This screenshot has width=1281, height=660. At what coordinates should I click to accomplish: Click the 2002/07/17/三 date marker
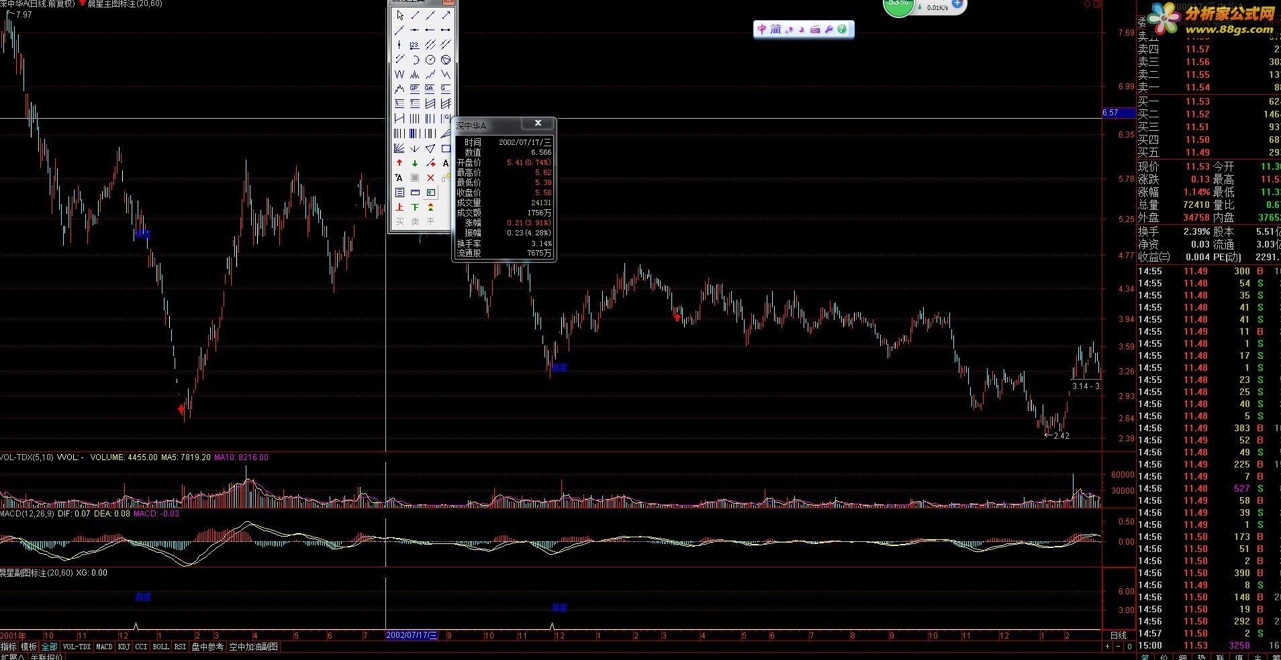412,635
